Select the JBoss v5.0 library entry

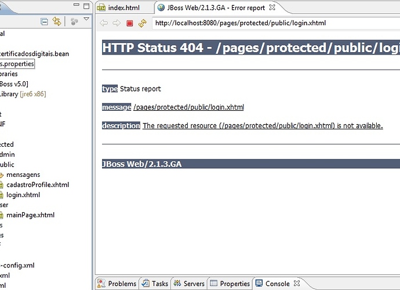point(14,84)
